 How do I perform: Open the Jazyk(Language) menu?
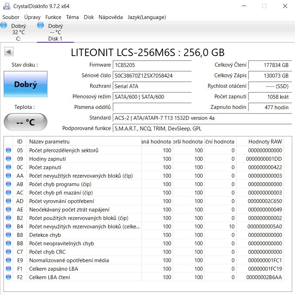(x=147, y=17)
